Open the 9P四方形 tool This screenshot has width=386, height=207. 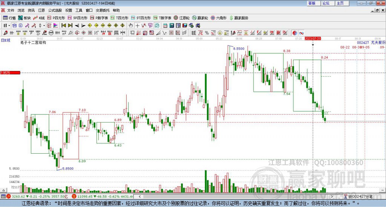click(x=78, y=18)
